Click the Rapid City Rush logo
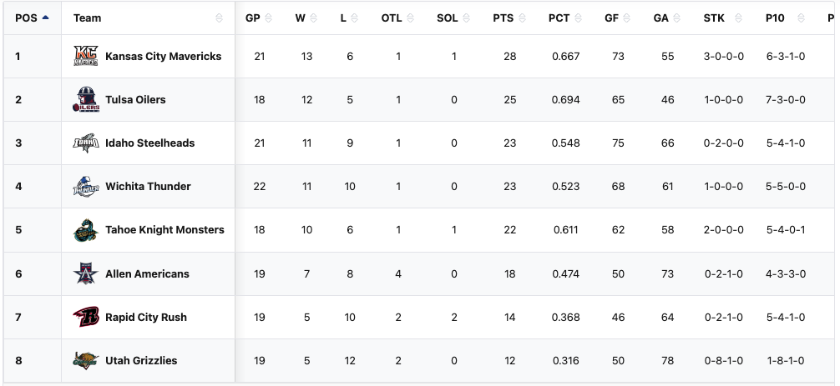The image size is (840, 386). pyautogui.click(x=86, y=317)
